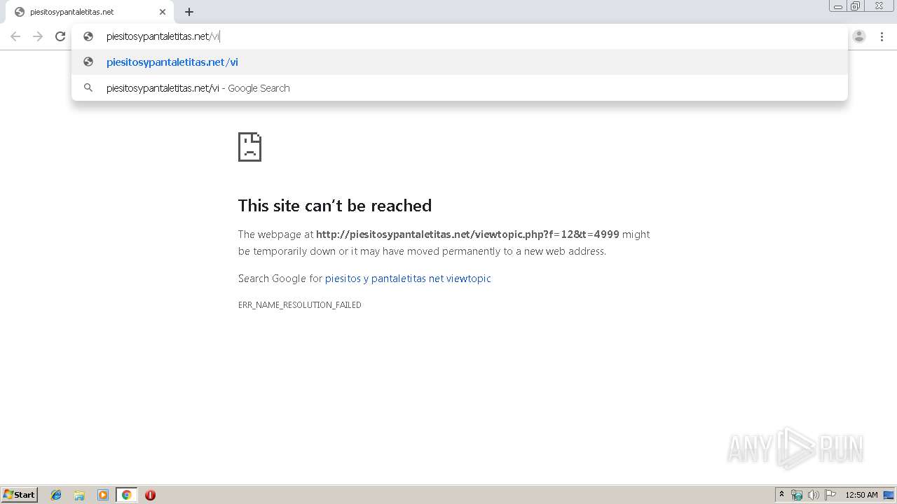Choose the piesitosypantaletitas.net/vi URL suggestion
Viewport: 897px width, 504px height.
[x=459, y=62]
